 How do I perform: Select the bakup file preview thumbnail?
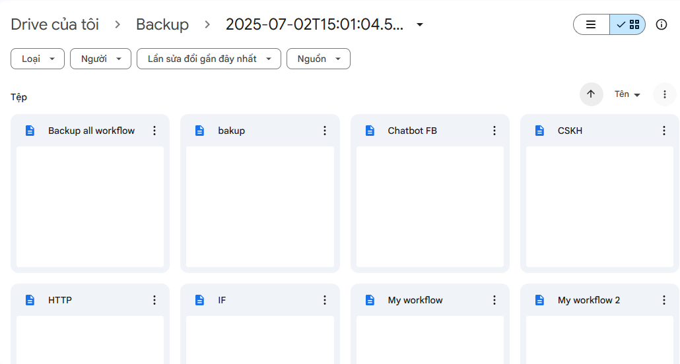260,206
